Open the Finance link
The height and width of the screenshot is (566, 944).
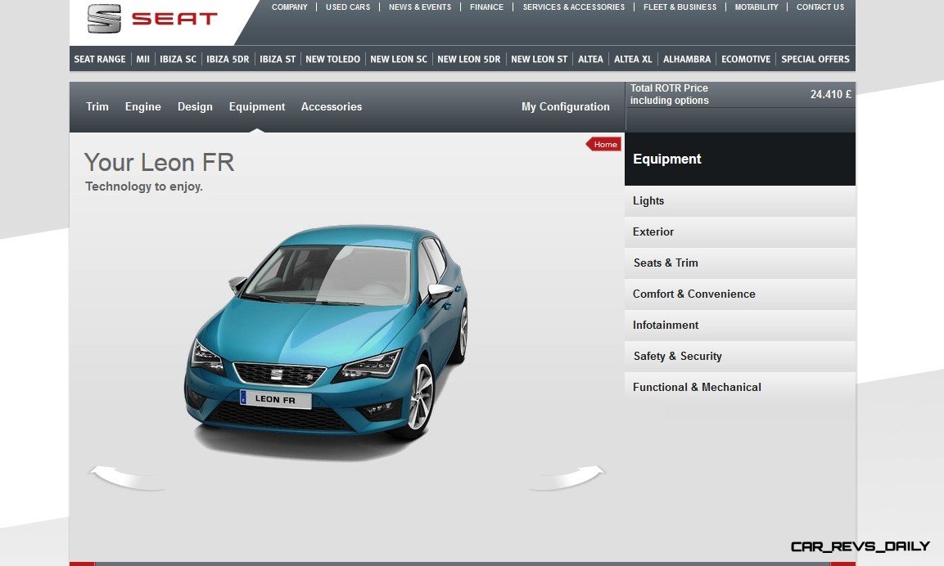pyautogui.click(x=486, y=7)
